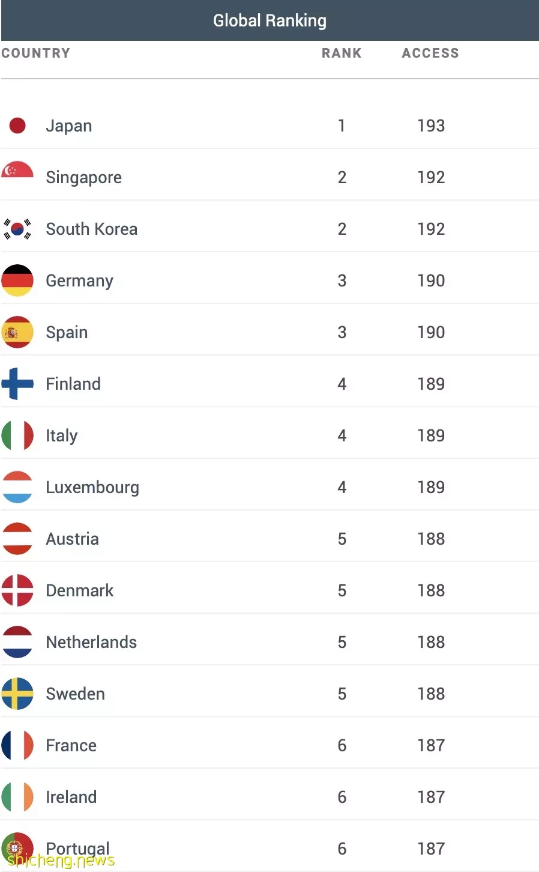539x872 pixels.
Task: Select the Finland flag icon
Action: (x=17, y=384)
